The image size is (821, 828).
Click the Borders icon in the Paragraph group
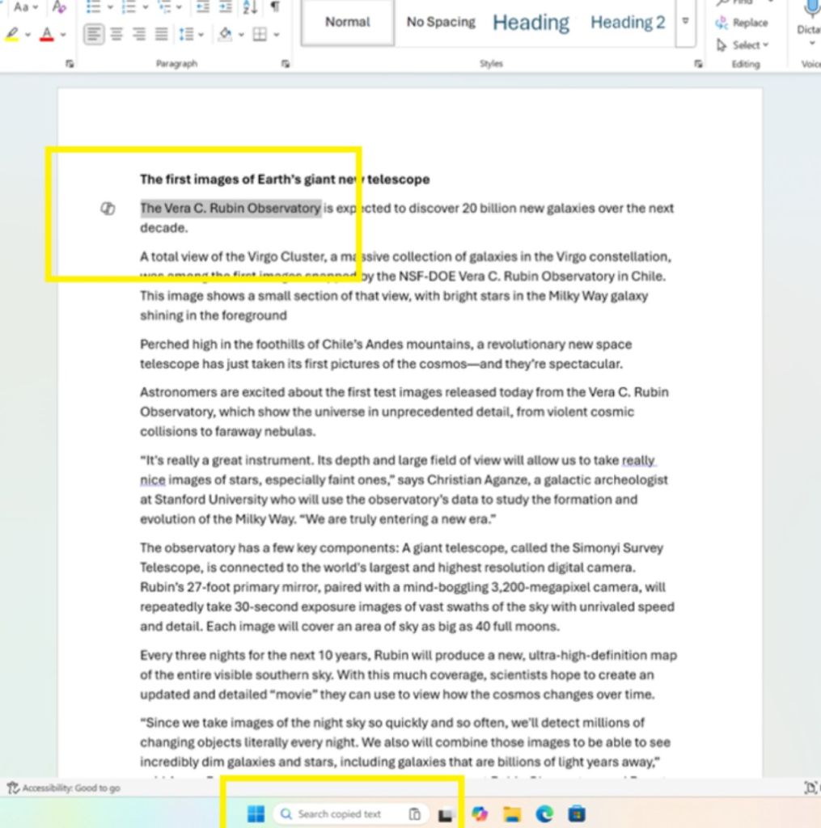point(259,34)
